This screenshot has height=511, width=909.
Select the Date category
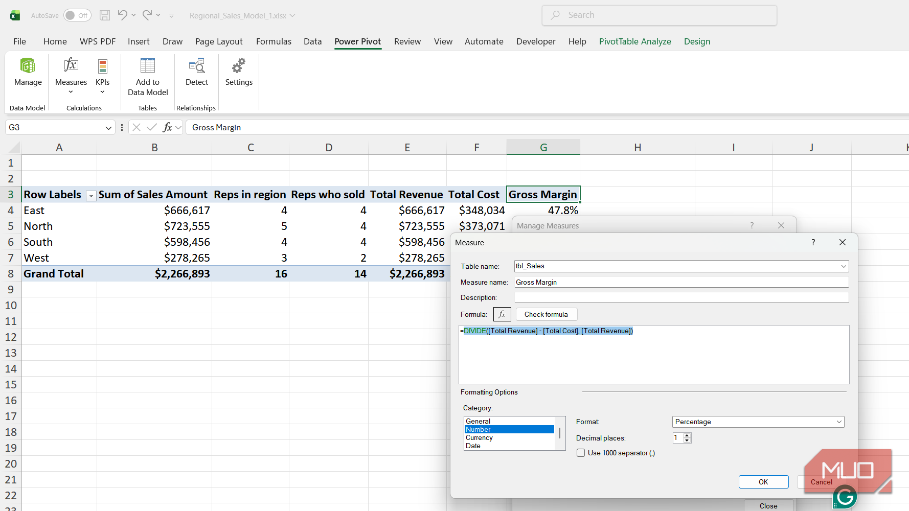click(x=509, y=446)
